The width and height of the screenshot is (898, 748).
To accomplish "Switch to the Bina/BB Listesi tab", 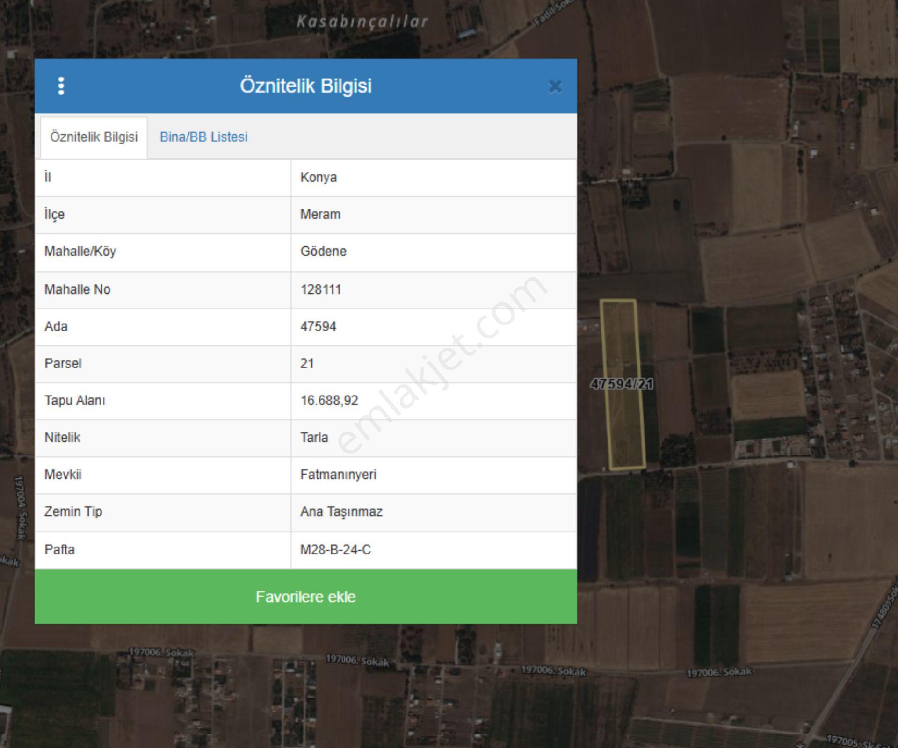I will [203, 137].
